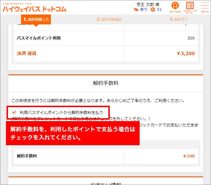Image resolution: width=211 pixels, height=185 pixels.
Task: Open the MENU hamburger icon
Action: pos(204,7)
